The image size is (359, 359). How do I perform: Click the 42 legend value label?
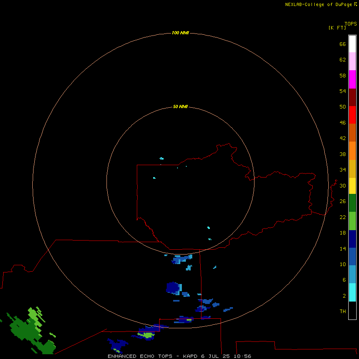[x=343, y=138]
